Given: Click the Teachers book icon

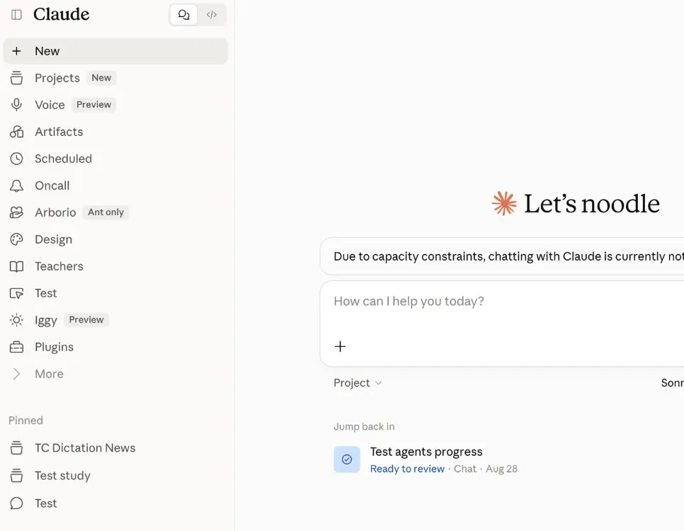Looking at the screenshot, I should pos(16,267).
